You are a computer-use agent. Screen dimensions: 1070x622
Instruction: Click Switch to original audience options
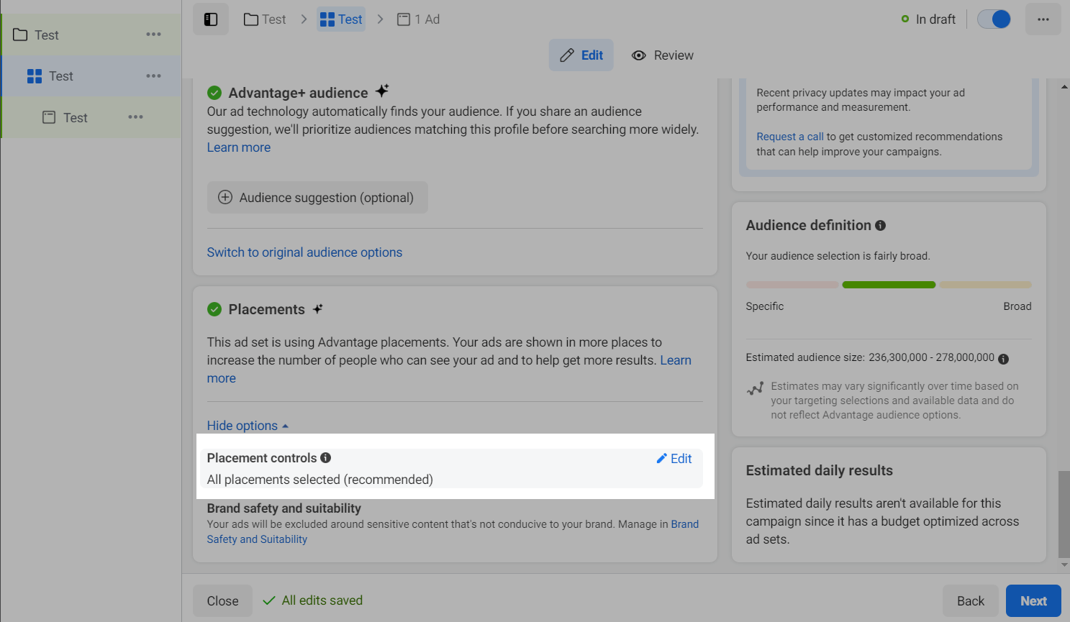304,252
